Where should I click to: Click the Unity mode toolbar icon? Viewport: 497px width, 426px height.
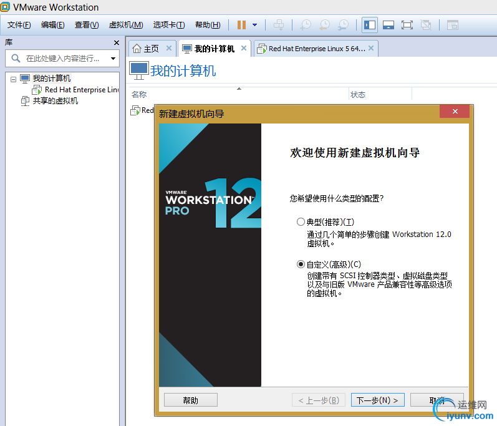click(426, 25)
